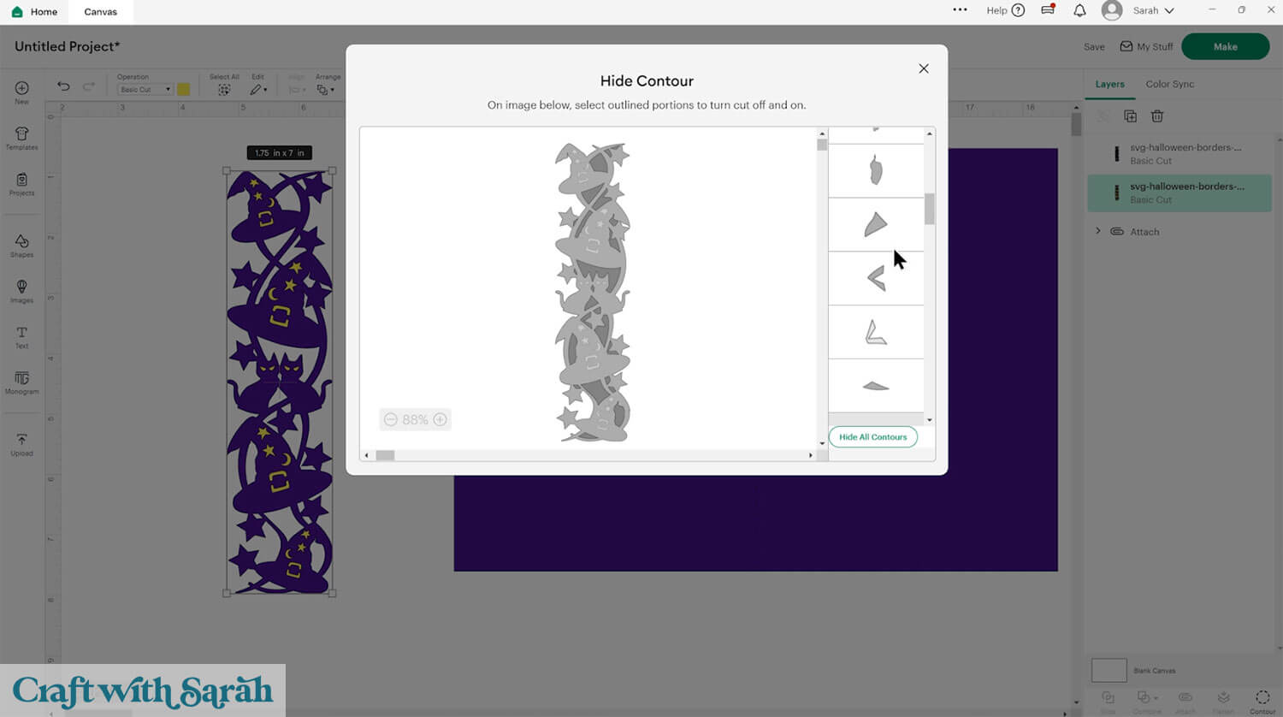This screenshot has width=1283, height=717.
Task: Click the preview horizontal scrollbar thumb
Action: pos(386,455)
